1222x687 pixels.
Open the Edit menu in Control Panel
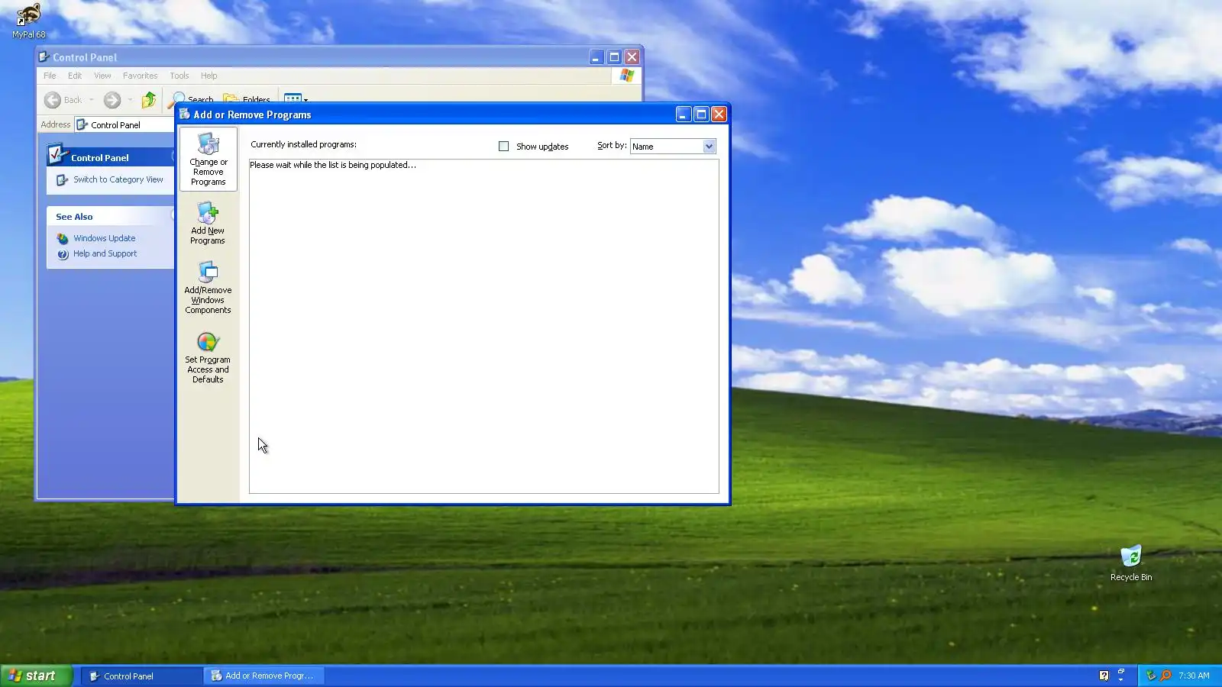[x=75, y=76]
